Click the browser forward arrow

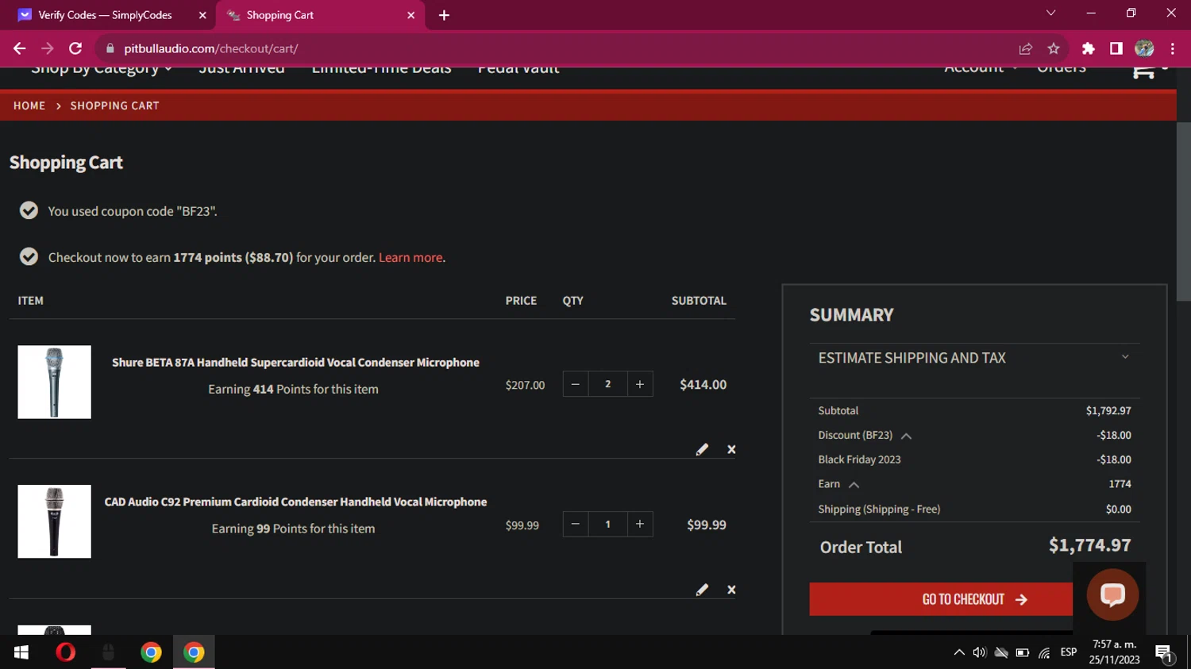[48, 48]
